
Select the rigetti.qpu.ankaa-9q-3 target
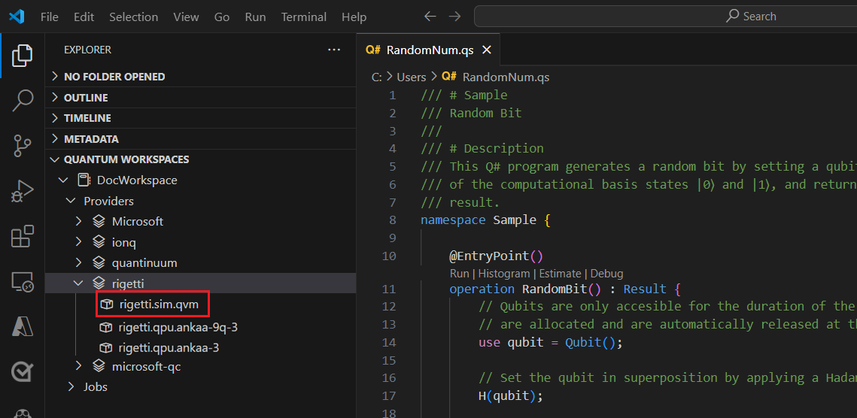click(x=178, y=328)
